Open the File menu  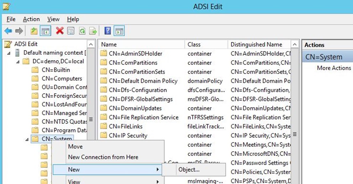(x=11, y=19)
